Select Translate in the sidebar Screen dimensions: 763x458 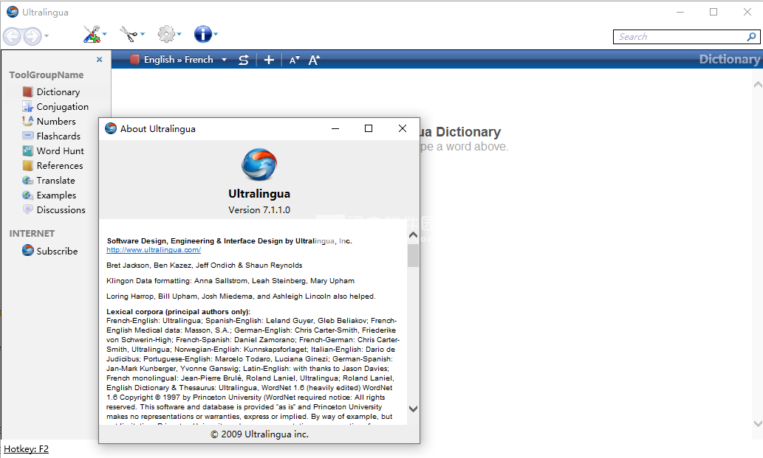tap(55, 180)
